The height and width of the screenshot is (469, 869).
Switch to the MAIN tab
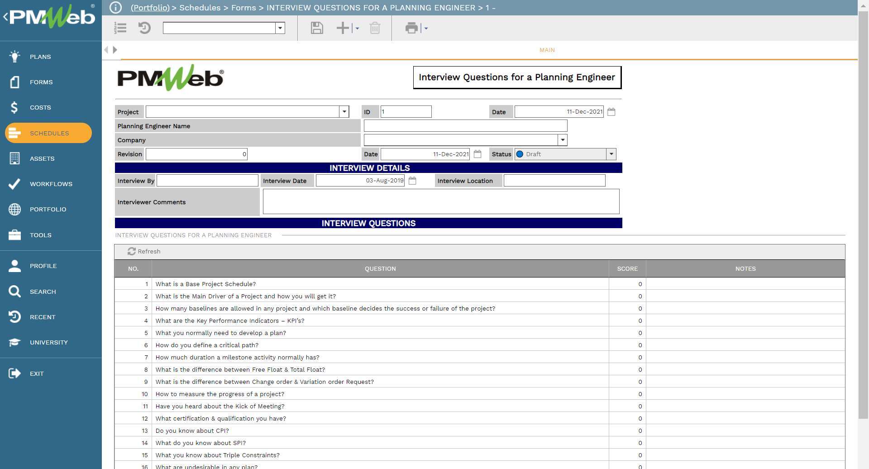(x=547, y=50)
